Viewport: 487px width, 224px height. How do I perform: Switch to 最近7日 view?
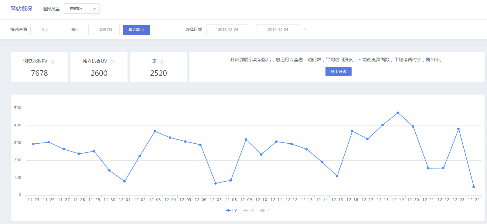[x=106, y=30]
